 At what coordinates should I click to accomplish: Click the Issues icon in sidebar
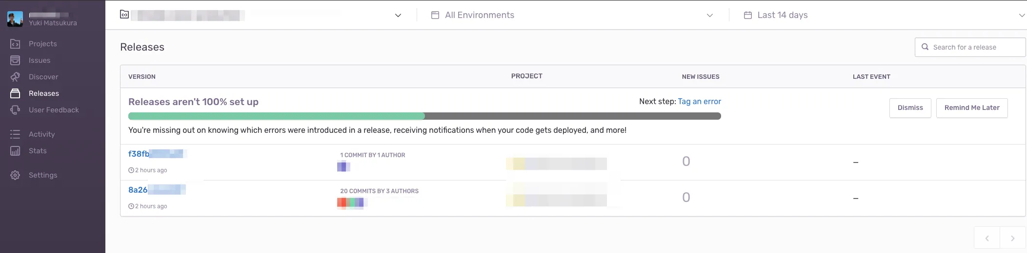15,60
